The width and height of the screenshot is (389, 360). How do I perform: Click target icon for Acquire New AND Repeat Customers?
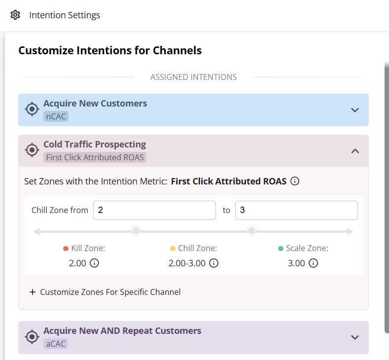32,337
